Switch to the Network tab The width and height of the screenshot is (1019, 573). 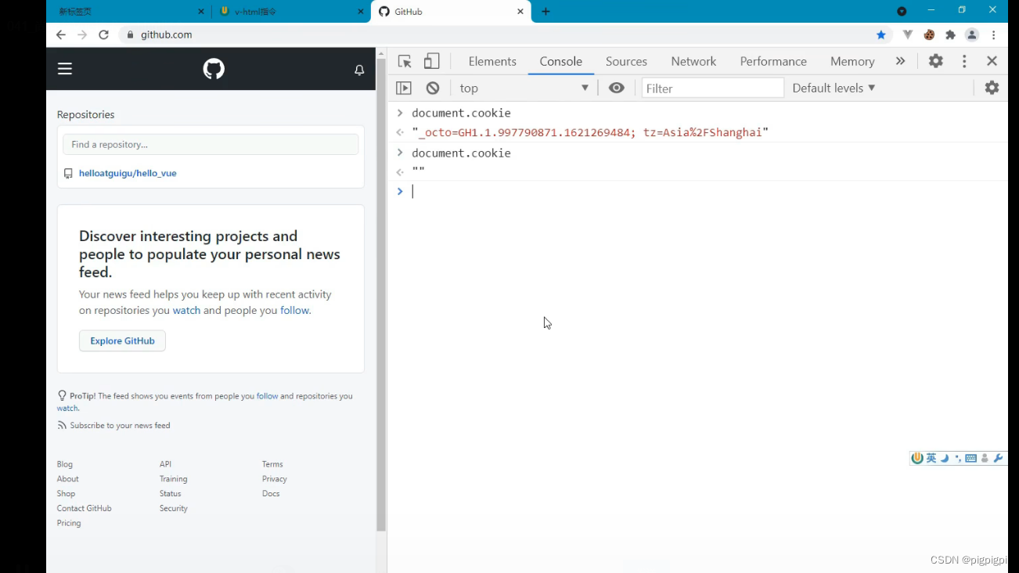693,61
